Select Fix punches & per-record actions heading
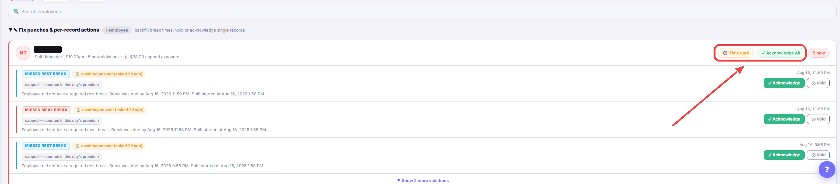 coord(59,30)
